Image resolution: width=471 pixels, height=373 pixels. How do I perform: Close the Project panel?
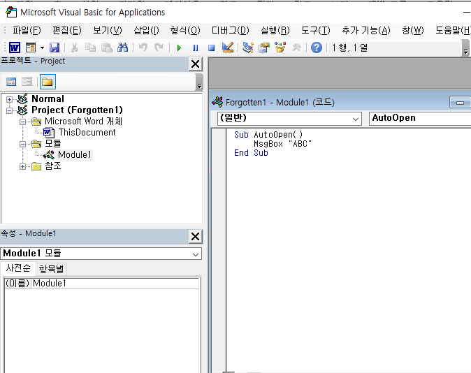[196, 64]
